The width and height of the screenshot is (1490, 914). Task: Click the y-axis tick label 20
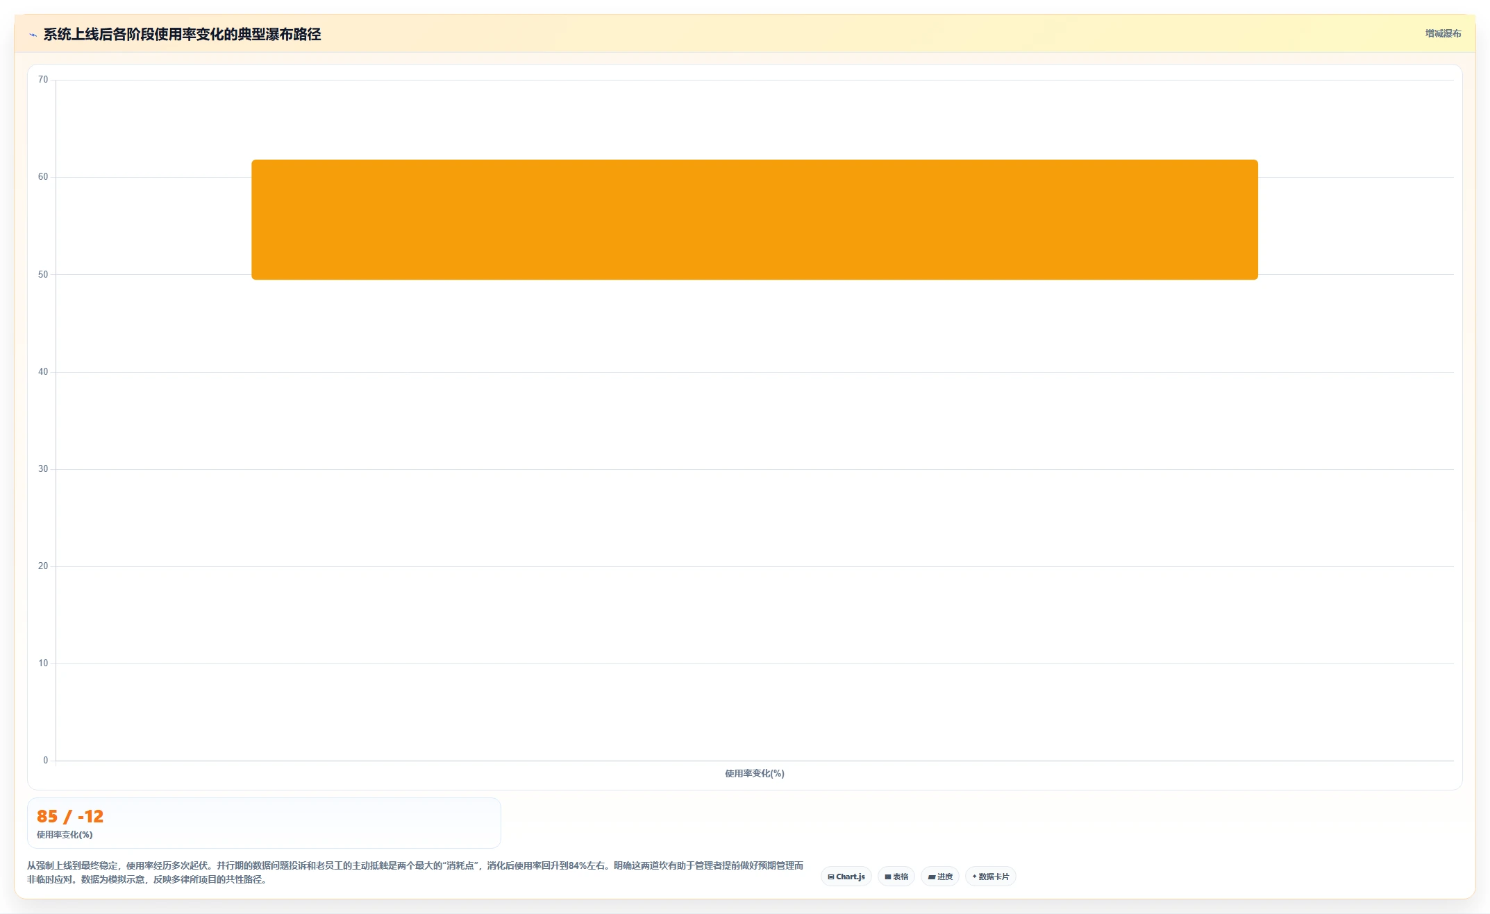(43, 566)
